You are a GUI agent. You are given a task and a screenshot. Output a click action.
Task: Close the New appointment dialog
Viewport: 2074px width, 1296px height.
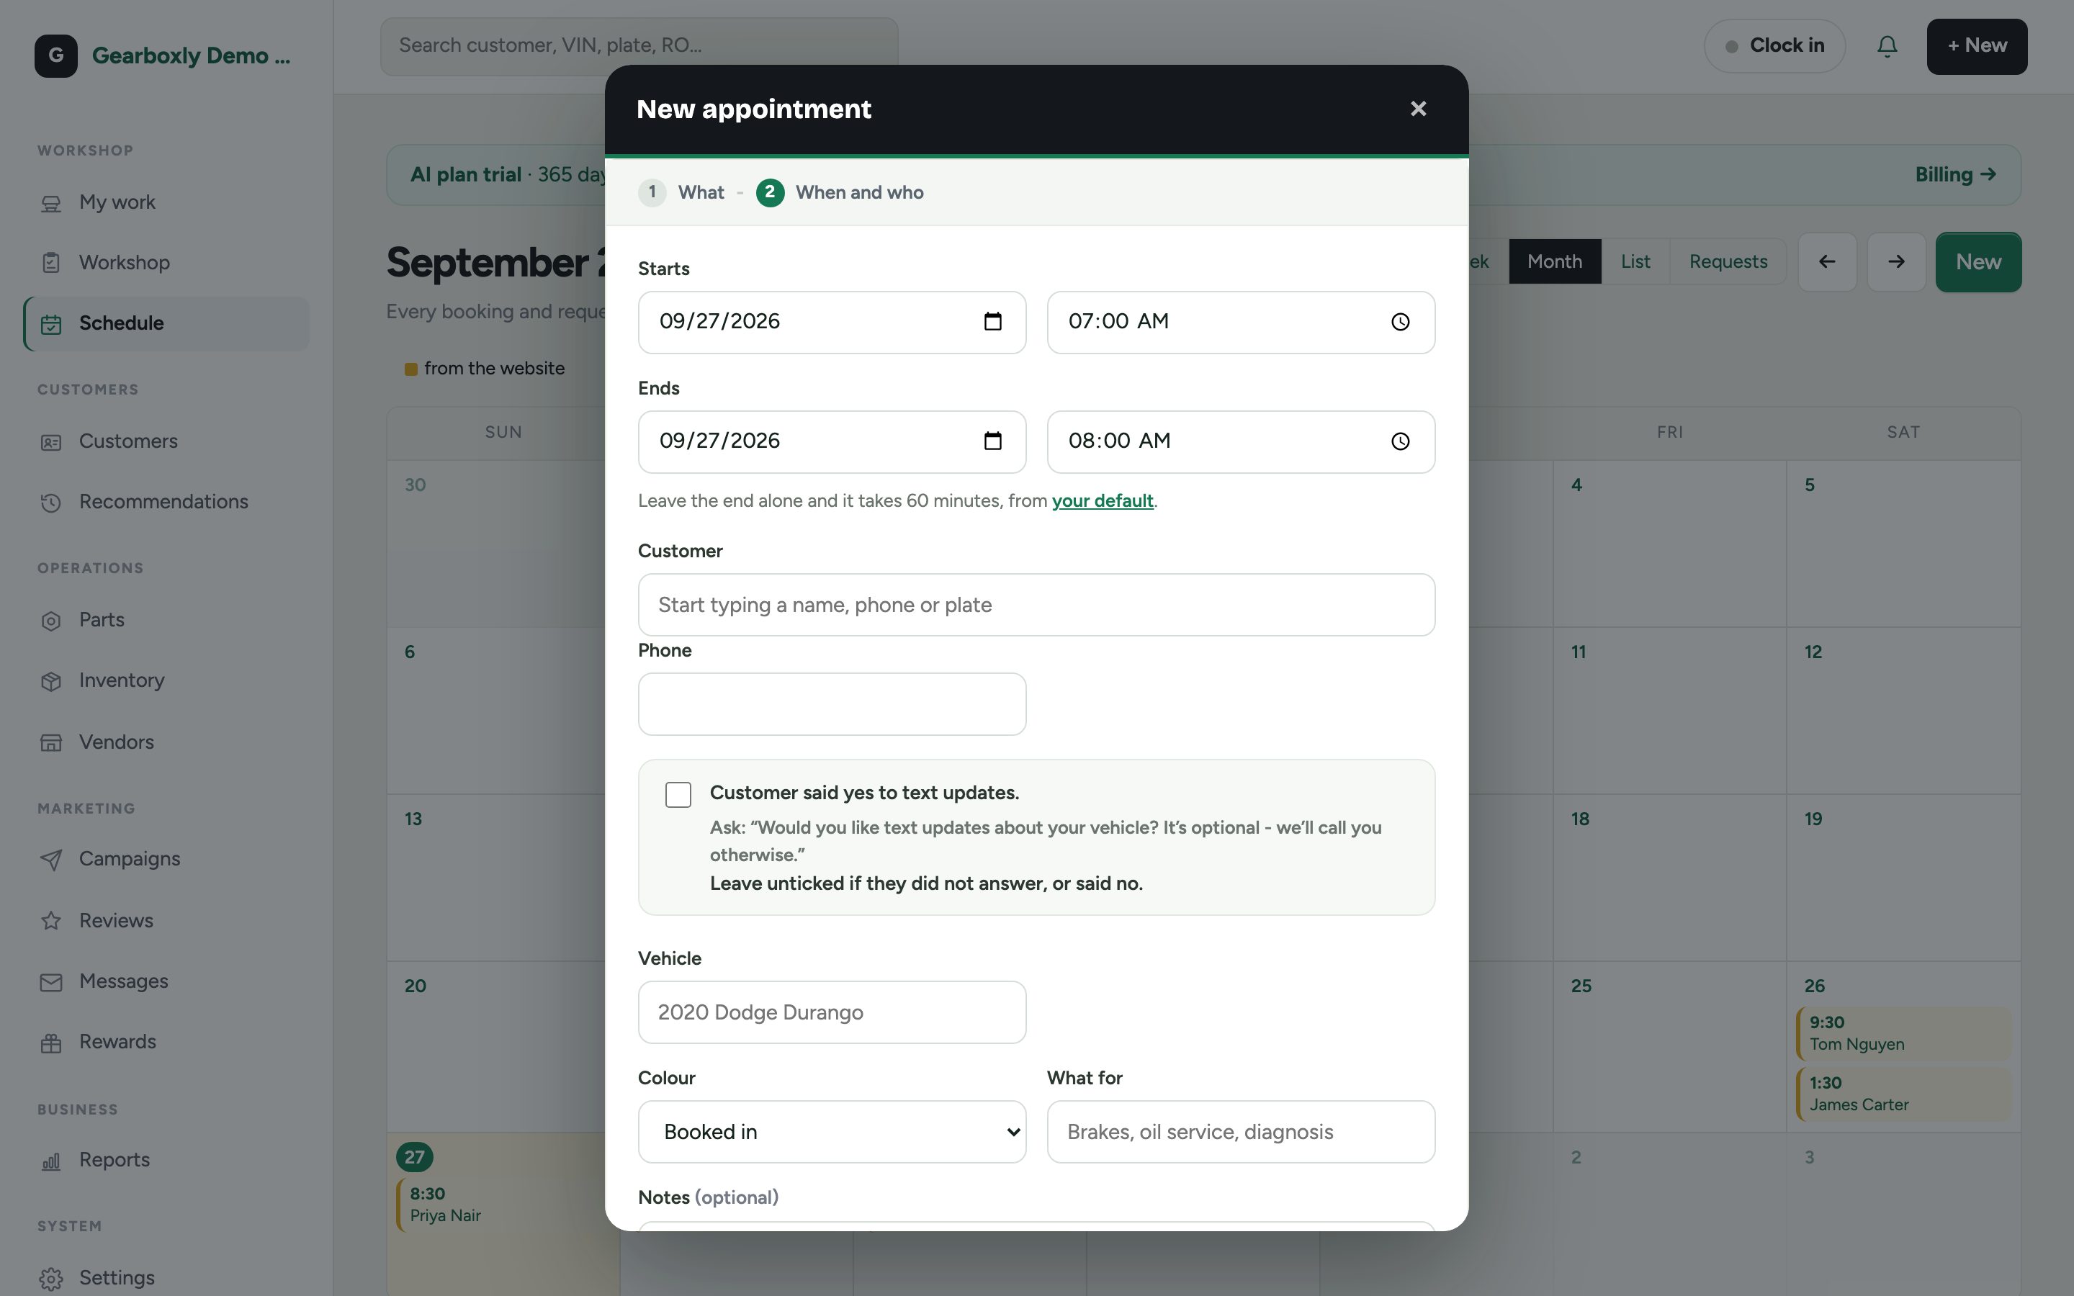[1419, 109]
